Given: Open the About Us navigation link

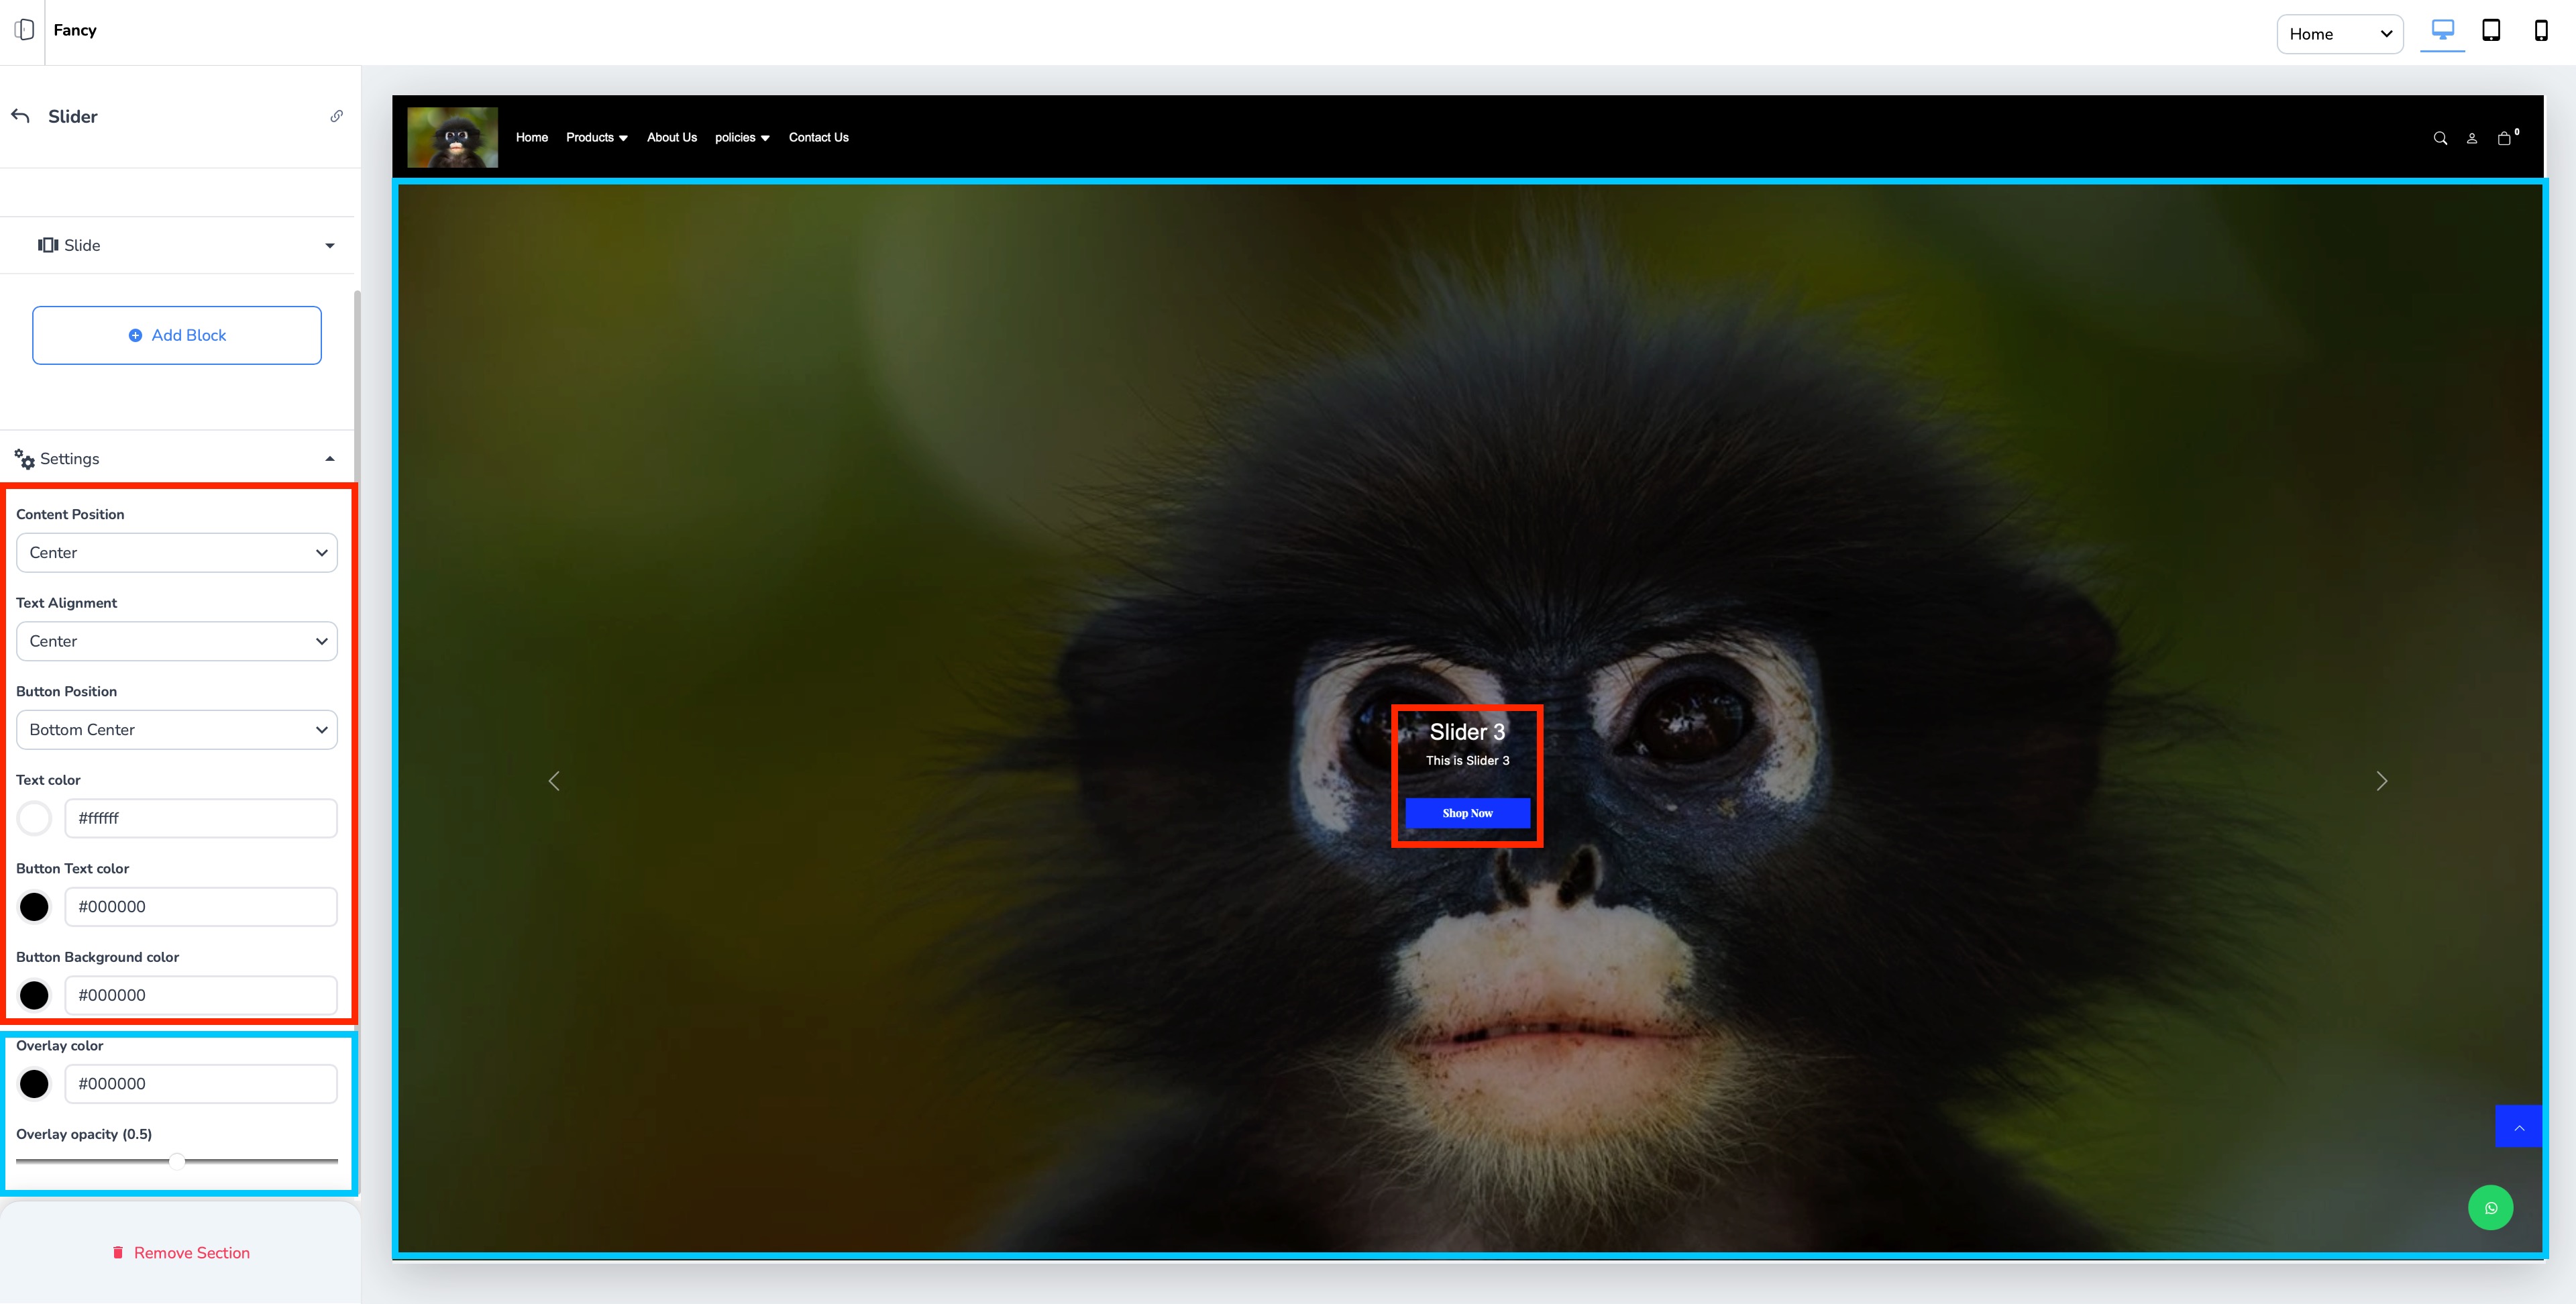Looking at the screenshot, I should click(672, 137).
